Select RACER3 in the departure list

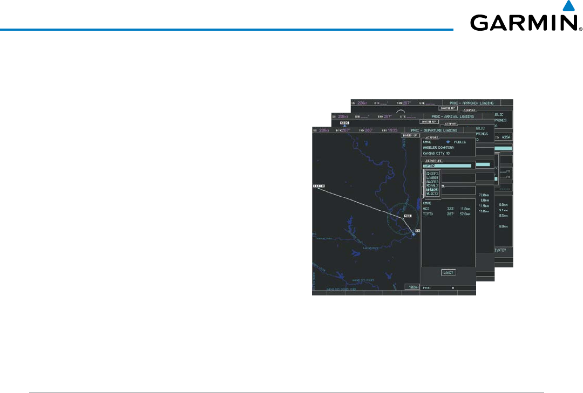coord(432,182)
